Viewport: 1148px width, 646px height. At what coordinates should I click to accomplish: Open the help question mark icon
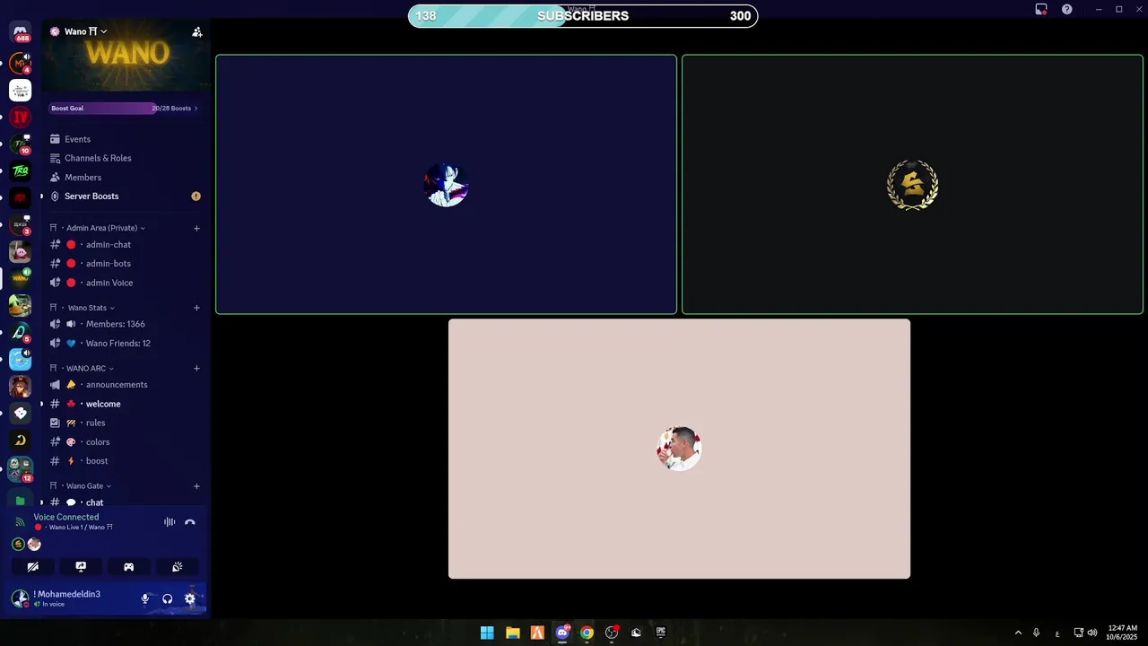(x=1067, y=9)
